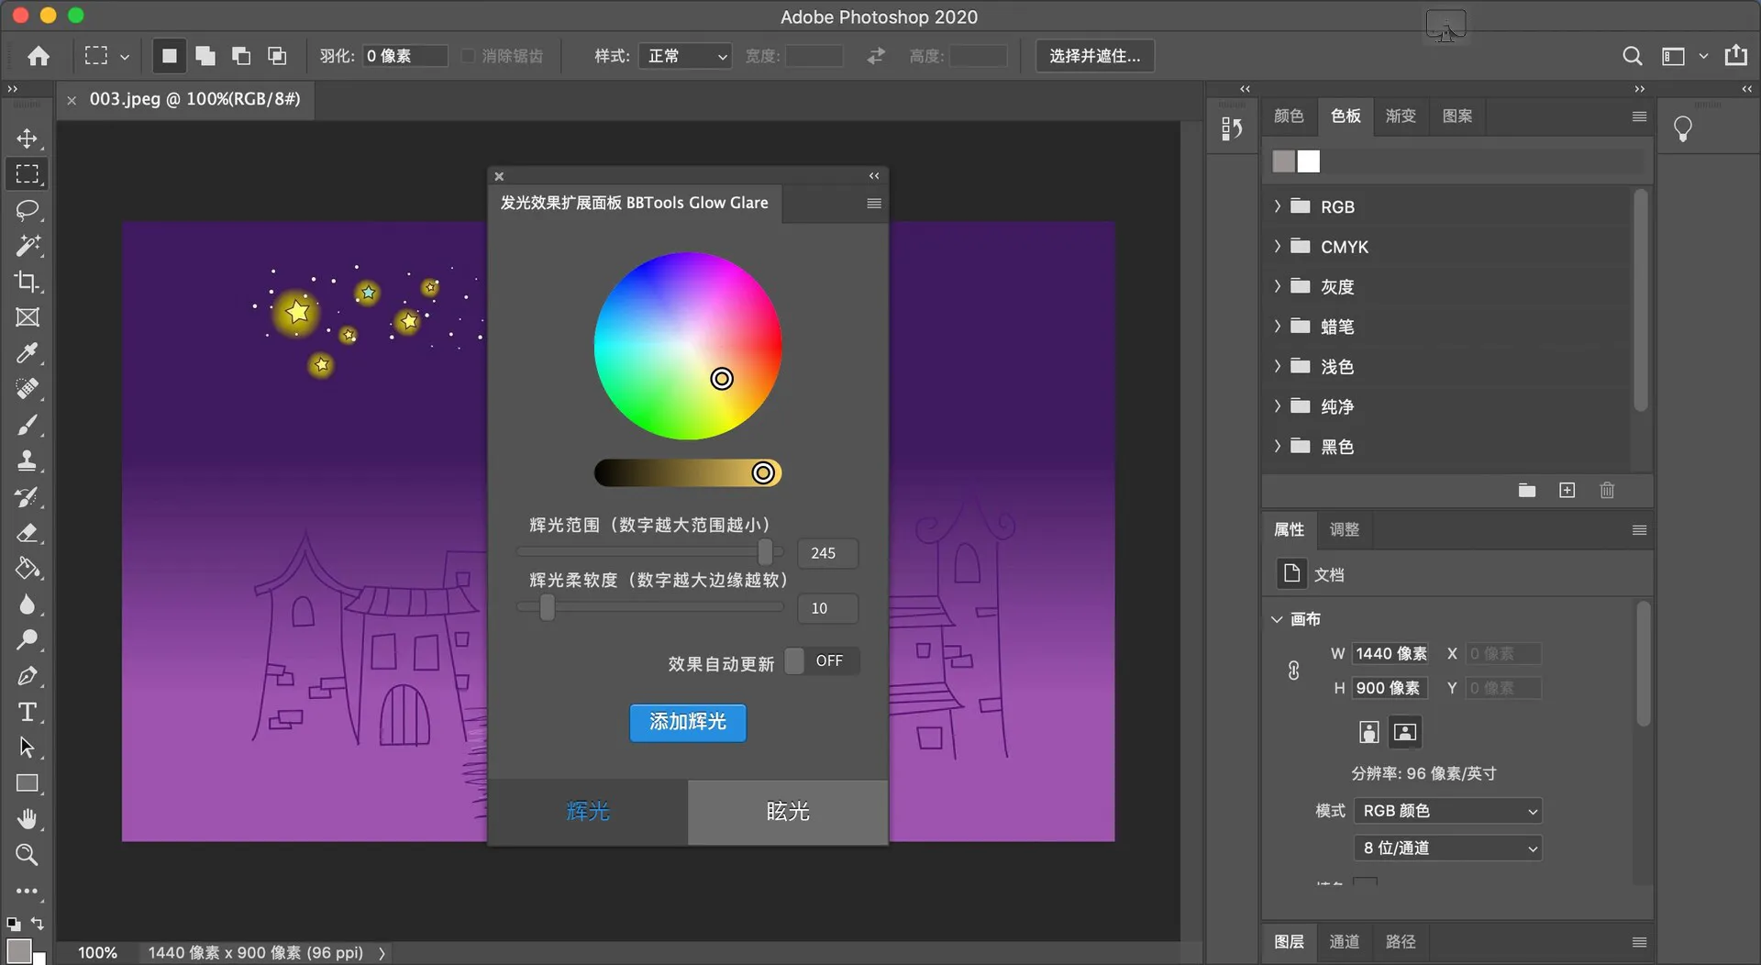Select the Magic Wand tool
The width and height of the screenshot is (1761, 965).
click(28, 246)
